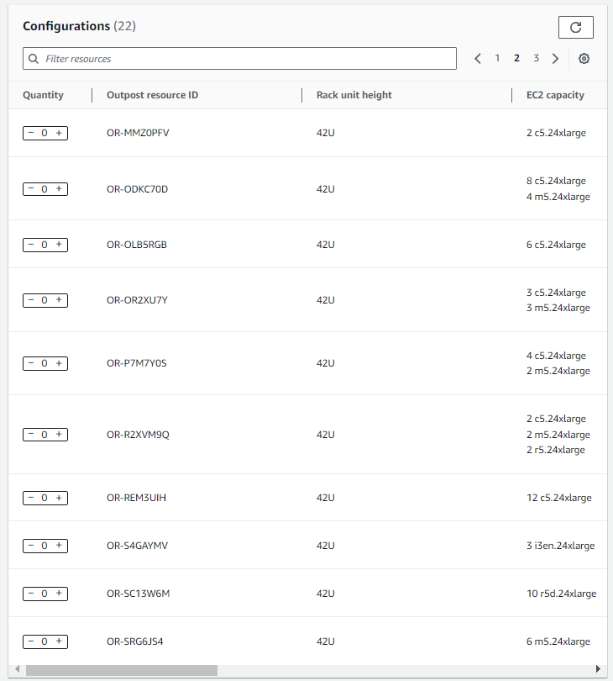The width and height of the screenshot is (613, 681).
Task: Decrement the OR-R2XVM9Q quantity
Action: (31, 435)
